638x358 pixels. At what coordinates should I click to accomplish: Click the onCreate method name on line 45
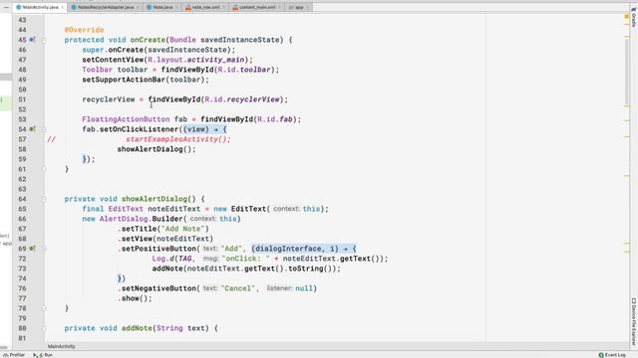pyautogui.click(x=148, y=40)
